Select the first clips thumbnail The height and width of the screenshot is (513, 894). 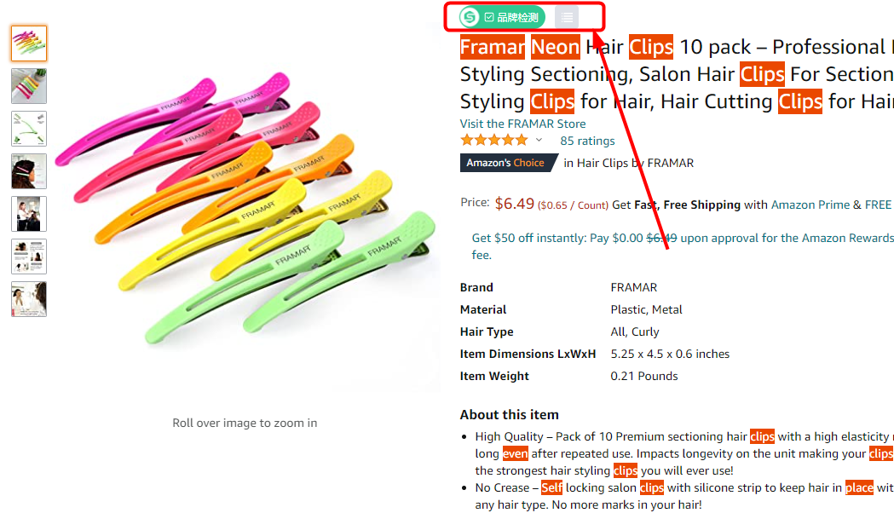tap(29, 43)
